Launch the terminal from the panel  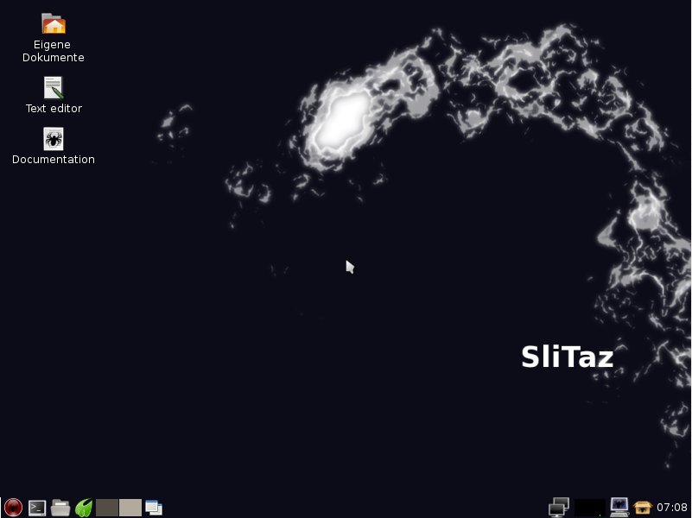click(x=37, y=508)
